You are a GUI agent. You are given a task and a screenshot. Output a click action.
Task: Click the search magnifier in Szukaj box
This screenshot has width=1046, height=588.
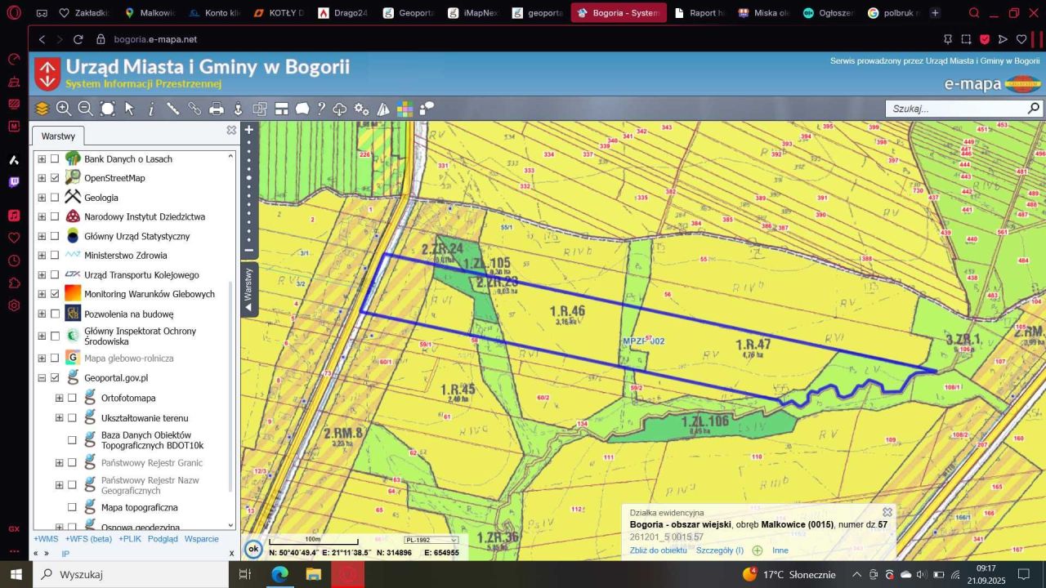(1034, 109)
